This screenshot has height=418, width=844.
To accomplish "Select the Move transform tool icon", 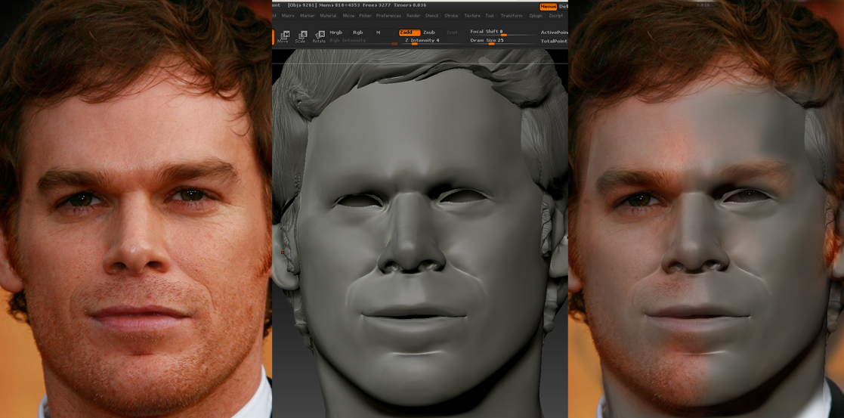I will pos(283,36).
